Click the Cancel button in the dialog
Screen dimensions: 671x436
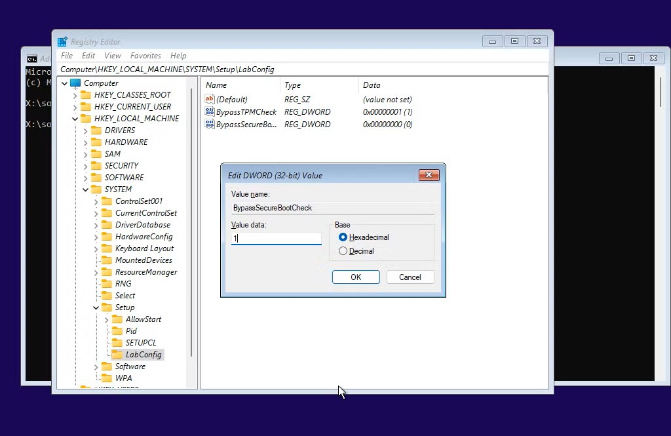pos(410,277)
